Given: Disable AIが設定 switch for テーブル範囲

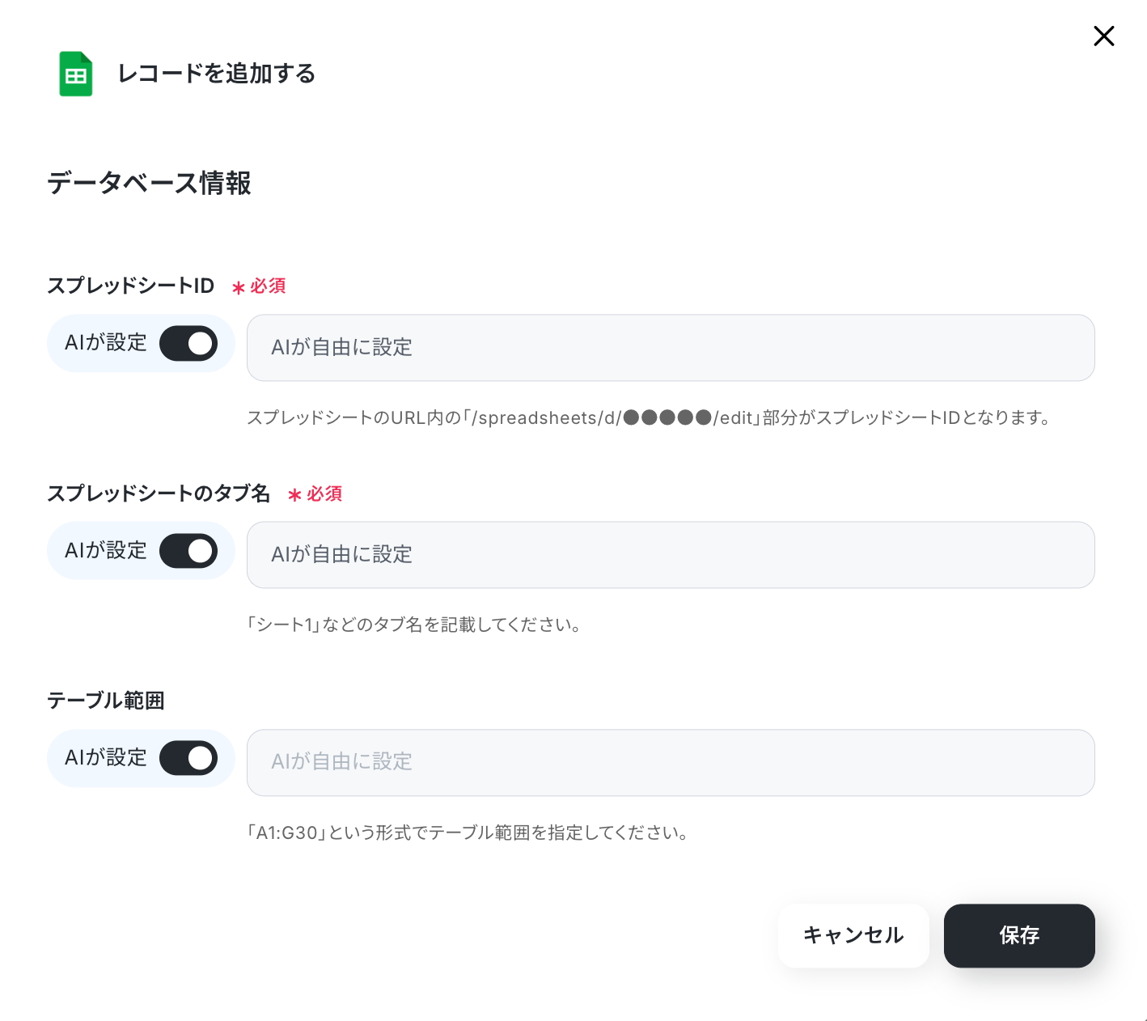Looking at the screenshot, I should (x=188, y=758).
